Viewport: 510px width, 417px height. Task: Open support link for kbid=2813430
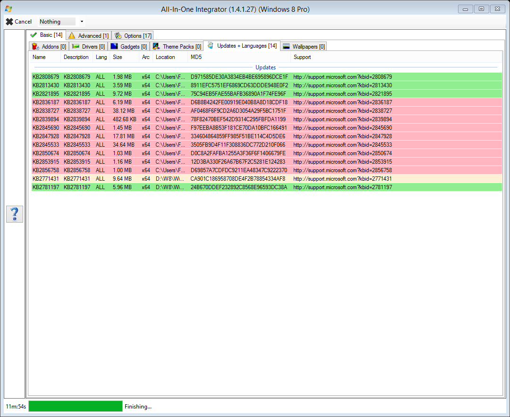click(342, 85)
